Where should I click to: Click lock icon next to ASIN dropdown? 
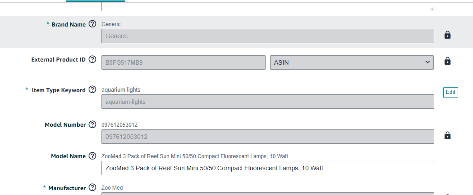click(x=447, y=61)
